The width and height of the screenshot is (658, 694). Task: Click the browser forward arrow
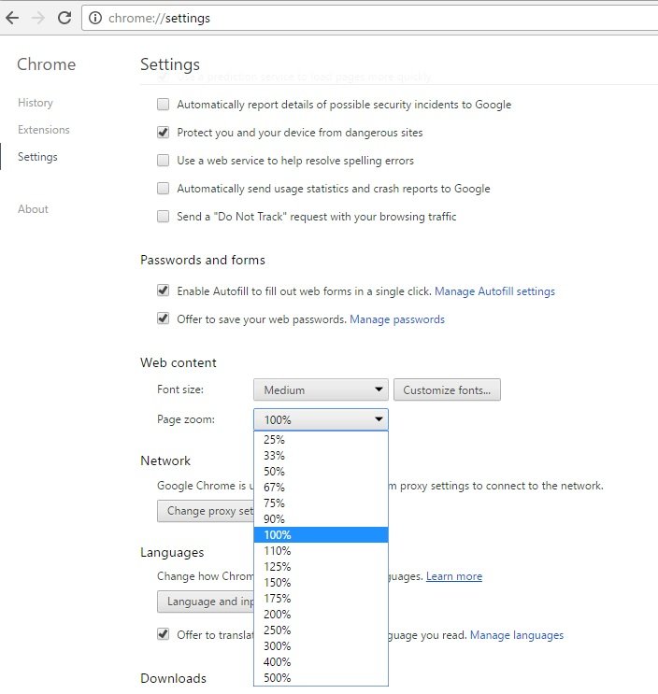(38, 18)
